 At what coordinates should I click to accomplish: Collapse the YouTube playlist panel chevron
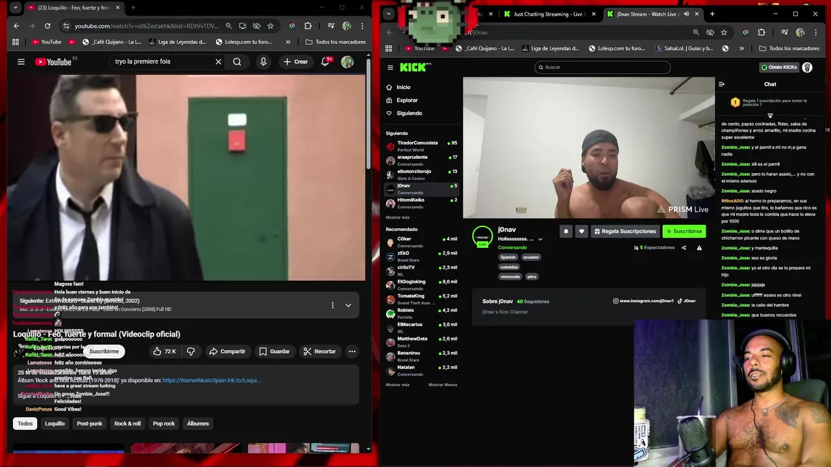point(348,305)
